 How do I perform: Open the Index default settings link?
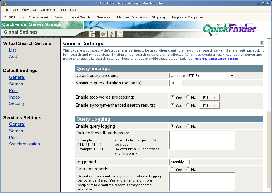pyautogui.click(x=15, y=97)
